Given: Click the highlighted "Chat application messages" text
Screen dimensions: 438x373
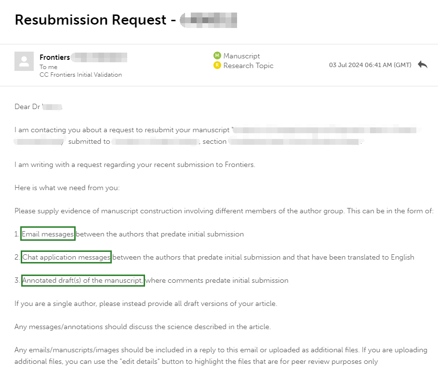Looking at the screenshot, I should [x=66, y=257].
